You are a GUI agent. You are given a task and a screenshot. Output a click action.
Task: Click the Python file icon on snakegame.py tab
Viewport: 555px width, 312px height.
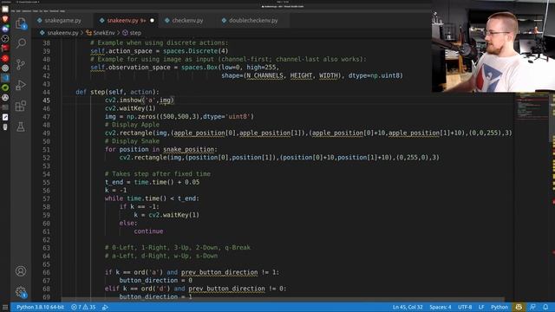(40, 21)
